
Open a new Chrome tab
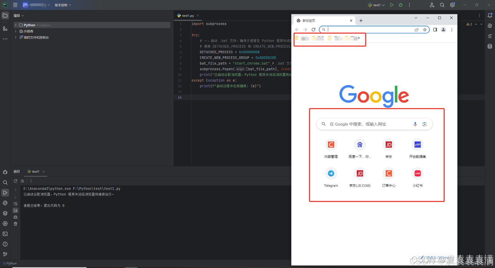(x=361, y=21)
